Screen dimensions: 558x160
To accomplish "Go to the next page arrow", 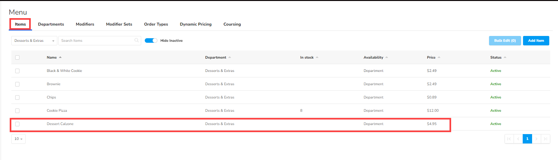I will (536, 139).
